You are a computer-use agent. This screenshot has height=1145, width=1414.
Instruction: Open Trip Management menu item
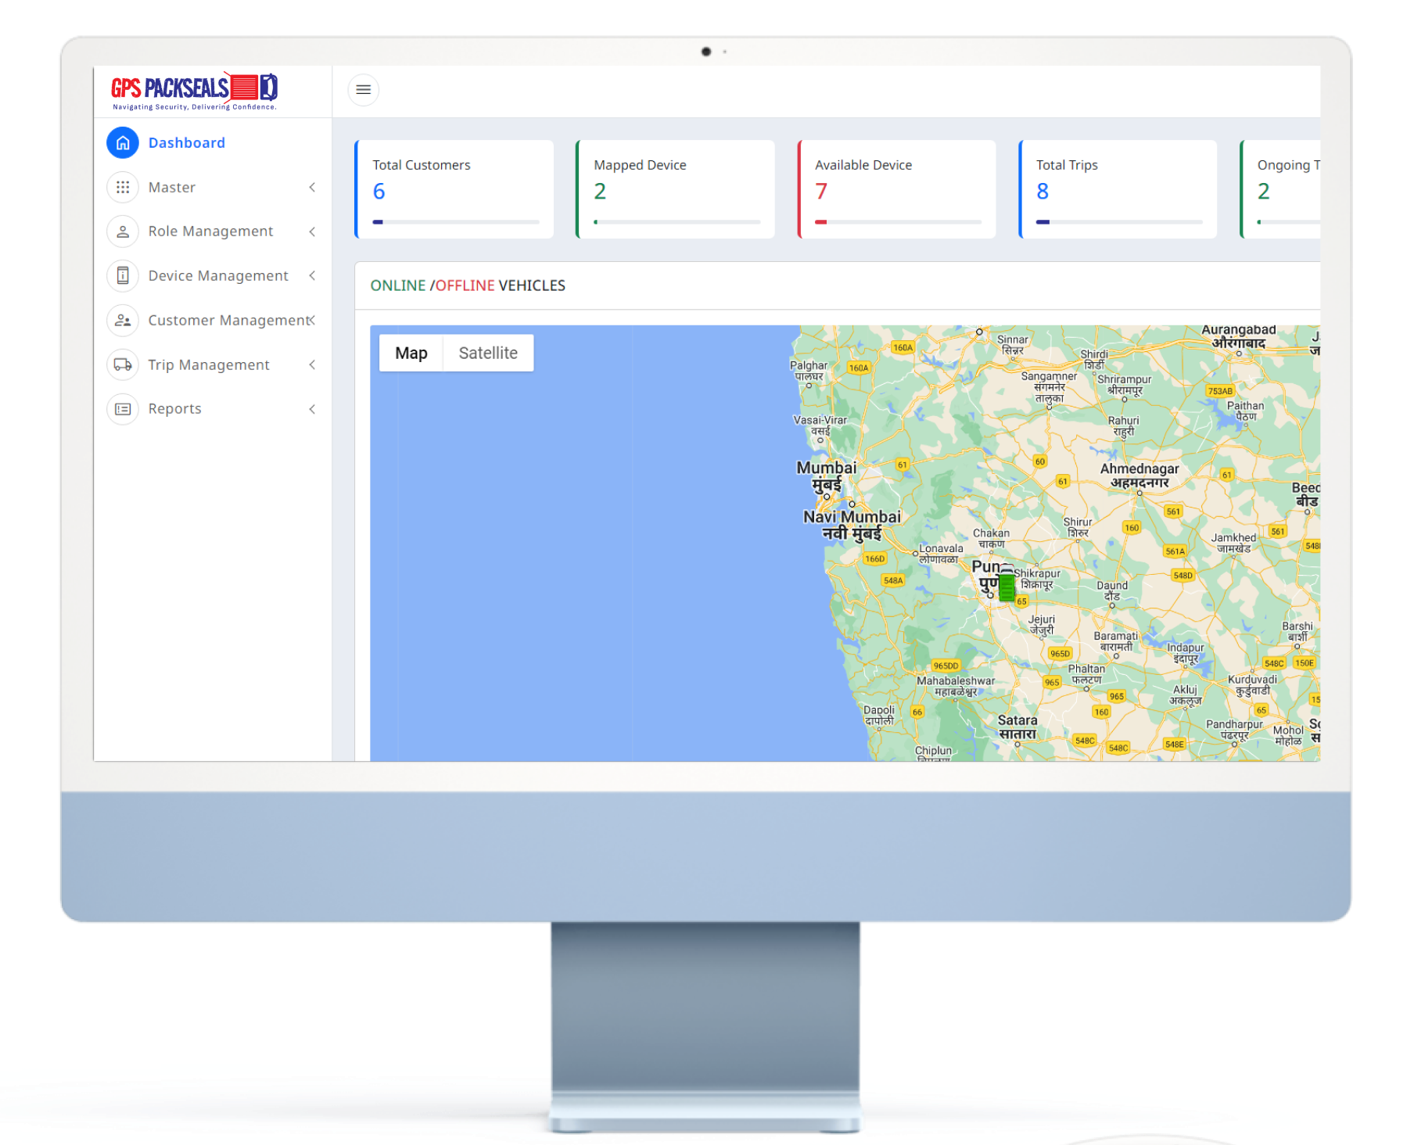pos(213,364)
